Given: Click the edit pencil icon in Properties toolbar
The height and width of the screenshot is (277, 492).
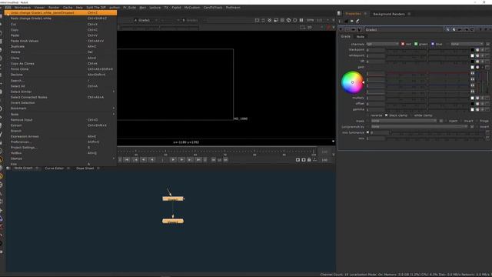Looking at the screenshot, I should pyautogui.click(x=357, y=21).
